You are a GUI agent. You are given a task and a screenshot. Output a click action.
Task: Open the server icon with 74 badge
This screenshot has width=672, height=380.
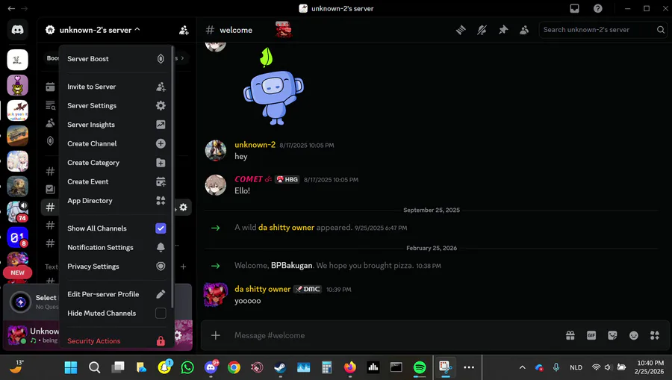tap(18, 212)
